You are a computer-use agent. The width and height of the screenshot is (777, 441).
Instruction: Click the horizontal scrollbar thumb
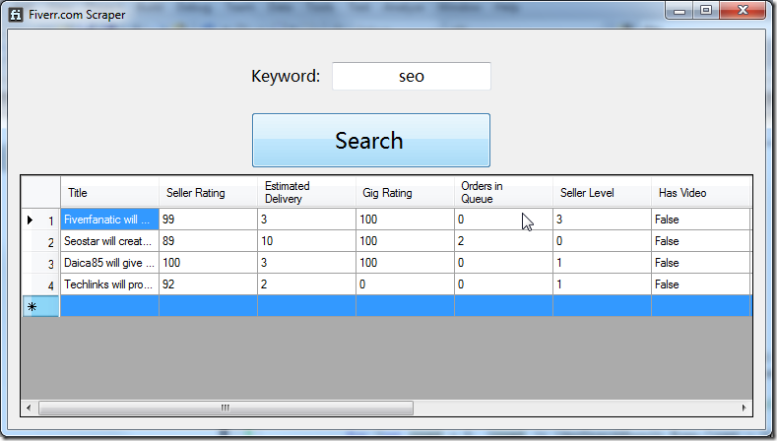[x=225, y=408]
